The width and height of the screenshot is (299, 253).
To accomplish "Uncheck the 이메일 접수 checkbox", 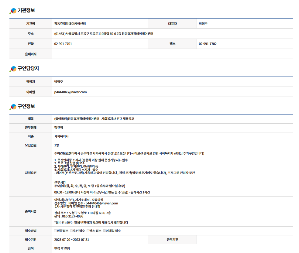I will (105, 231).
